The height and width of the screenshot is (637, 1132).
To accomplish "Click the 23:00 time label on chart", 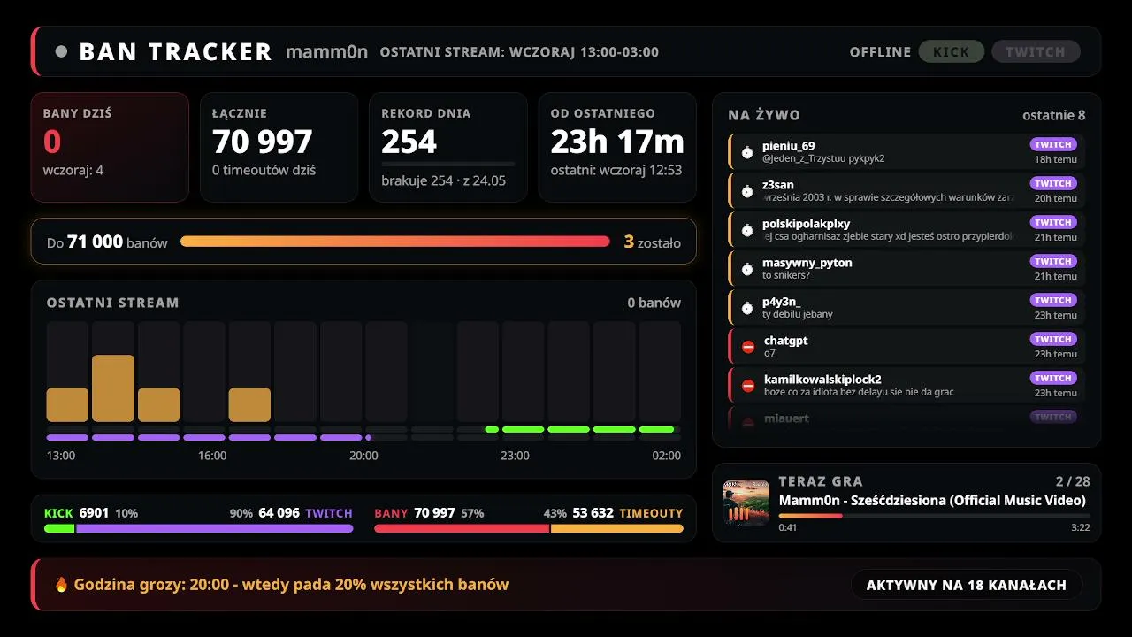I will [x=515, y=456].
